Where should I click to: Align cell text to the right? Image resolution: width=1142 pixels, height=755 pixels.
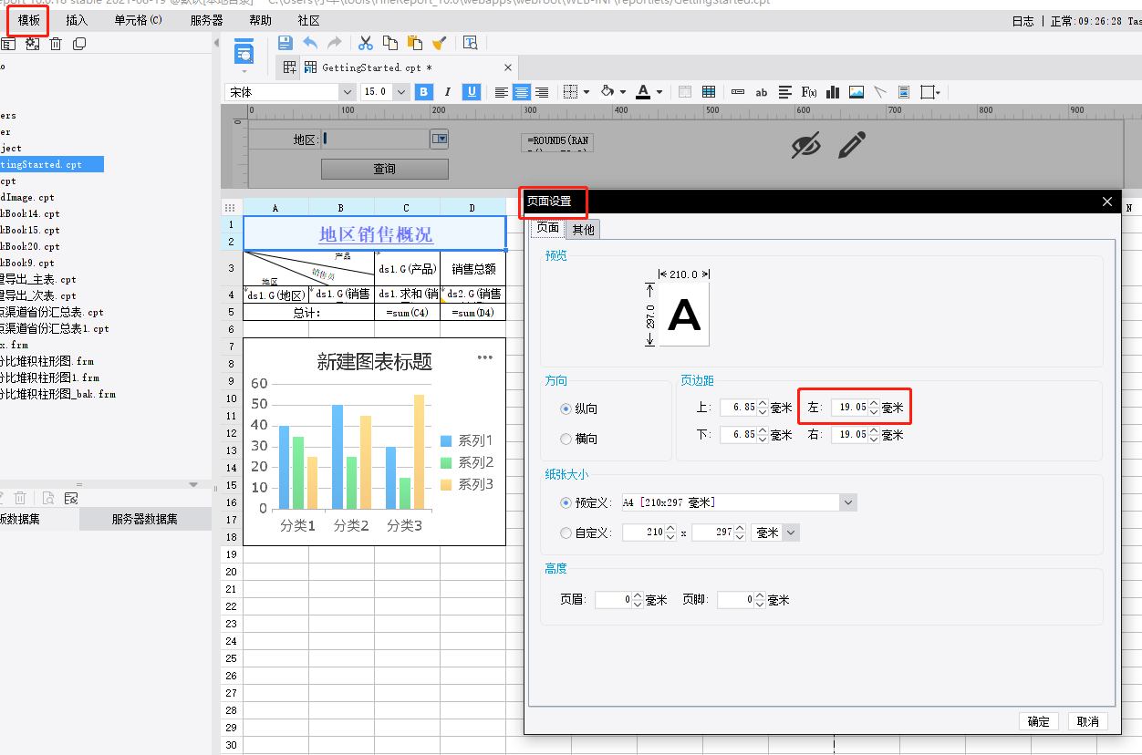[x=542, y=92]
